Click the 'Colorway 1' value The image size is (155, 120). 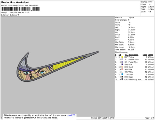[x=14, y=15]
